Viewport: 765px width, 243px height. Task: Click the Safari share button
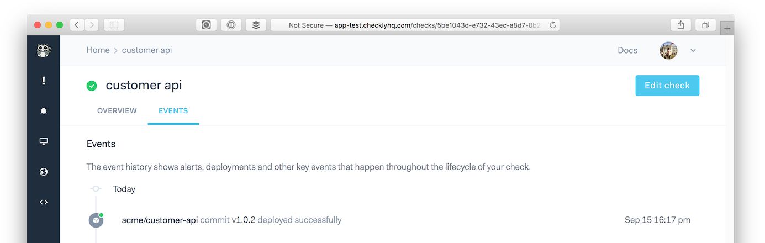[x=680, y=25]
